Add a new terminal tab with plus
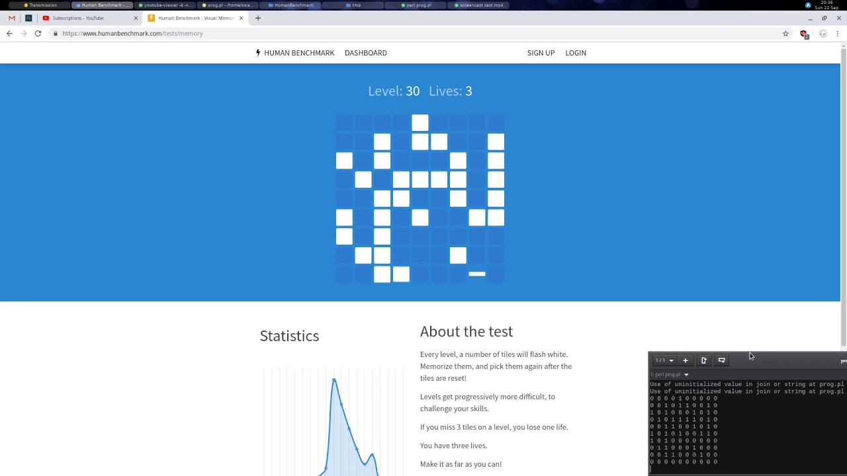 click(686, 360)
